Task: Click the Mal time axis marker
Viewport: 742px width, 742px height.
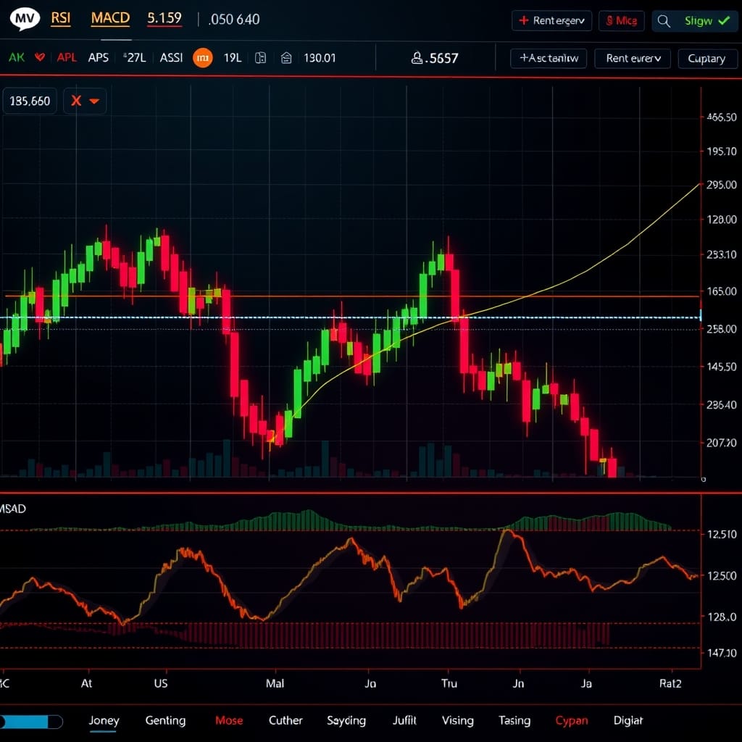Action: point(275,683)
